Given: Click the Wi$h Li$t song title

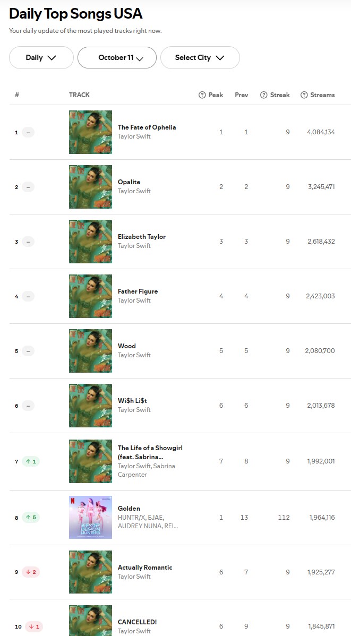Looking at the screenshot, I should click(128, 401).
